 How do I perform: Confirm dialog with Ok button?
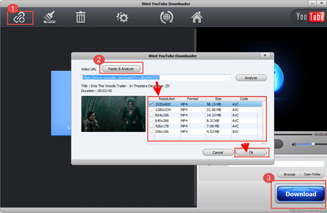[x=251, y=153]
